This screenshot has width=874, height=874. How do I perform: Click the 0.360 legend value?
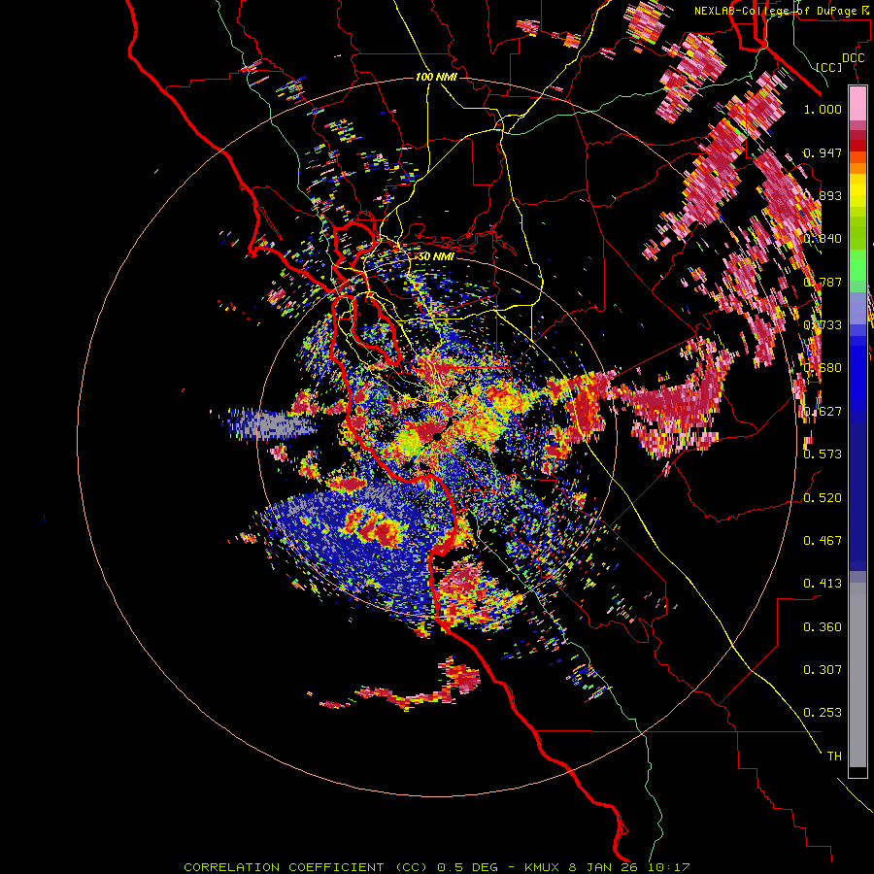click(823, 627)
